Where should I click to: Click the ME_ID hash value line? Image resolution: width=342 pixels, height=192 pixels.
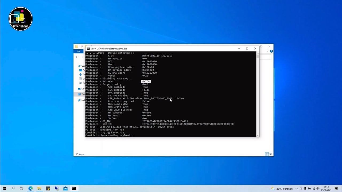coord(165,121)
